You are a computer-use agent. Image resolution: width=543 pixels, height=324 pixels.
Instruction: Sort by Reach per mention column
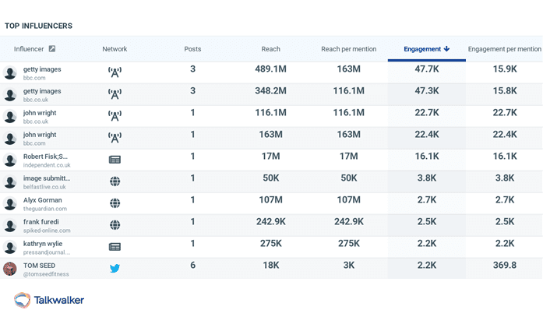pos(349,49)
